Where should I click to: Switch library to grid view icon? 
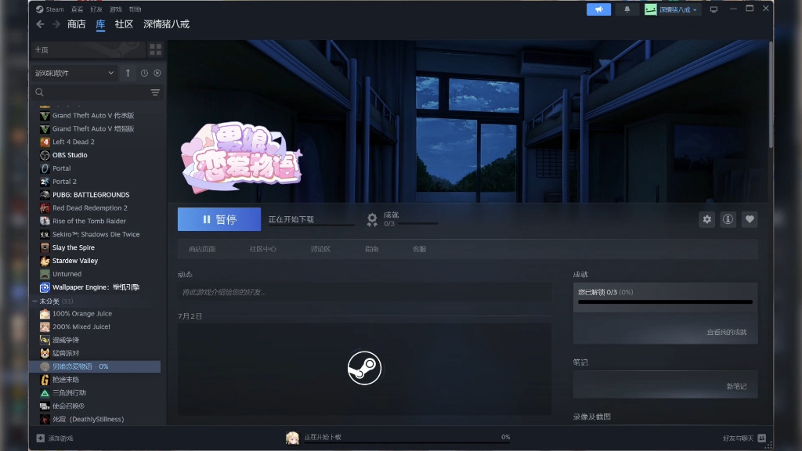(x=156, y=49)
